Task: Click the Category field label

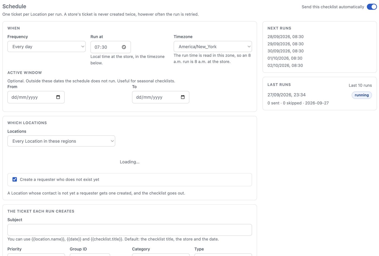Action: tap(141, 249)
